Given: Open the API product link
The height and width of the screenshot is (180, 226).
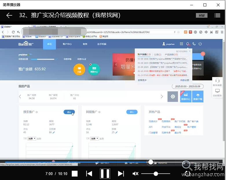Looking at the screenshot, I should click(150, 127).
